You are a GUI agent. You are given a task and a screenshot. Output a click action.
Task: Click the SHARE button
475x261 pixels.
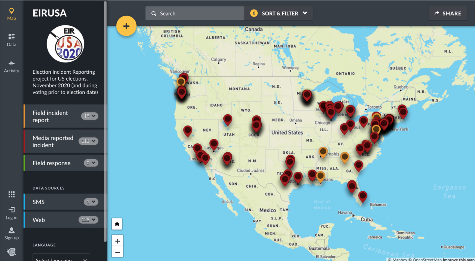(x=448, y=13)
